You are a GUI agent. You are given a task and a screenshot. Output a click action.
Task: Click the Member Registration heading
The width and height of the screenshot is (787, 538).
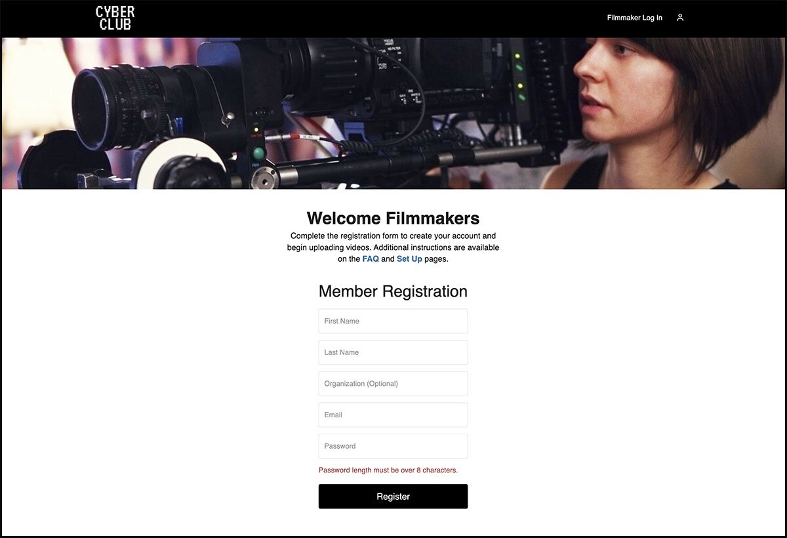pos(393,291)
